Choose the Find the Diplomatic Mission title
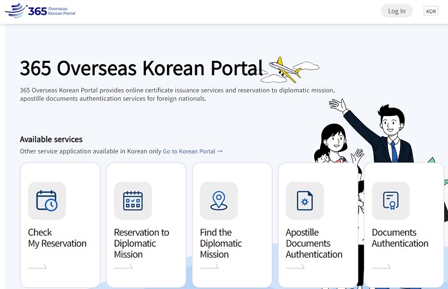448x289 pixels. pyautogui.click(x=221, y=243)
